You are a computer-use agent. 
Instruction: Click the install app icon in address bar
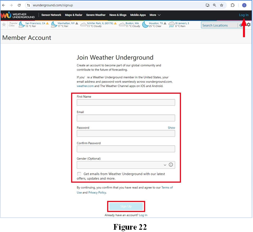click(x=208, y=5)
